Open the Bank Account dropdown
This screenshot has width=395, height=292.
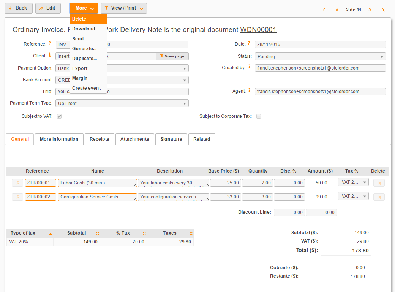point(122,80)
